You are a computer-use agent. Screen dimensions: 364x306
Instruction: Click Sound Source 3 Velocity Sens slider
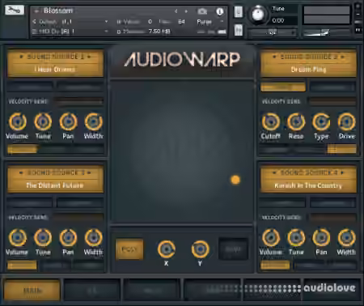point(78,218)
